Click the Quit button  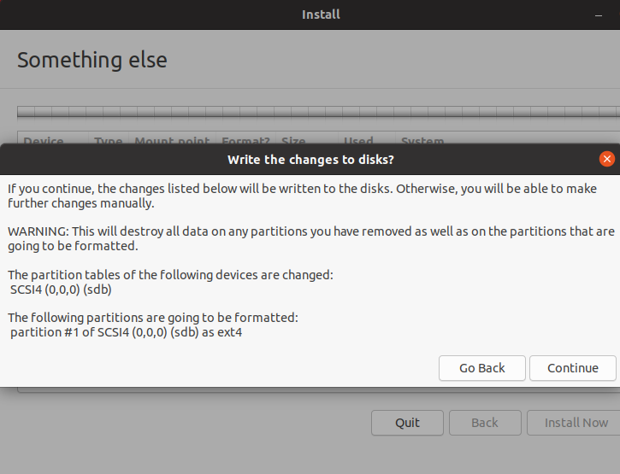(407, 423)
